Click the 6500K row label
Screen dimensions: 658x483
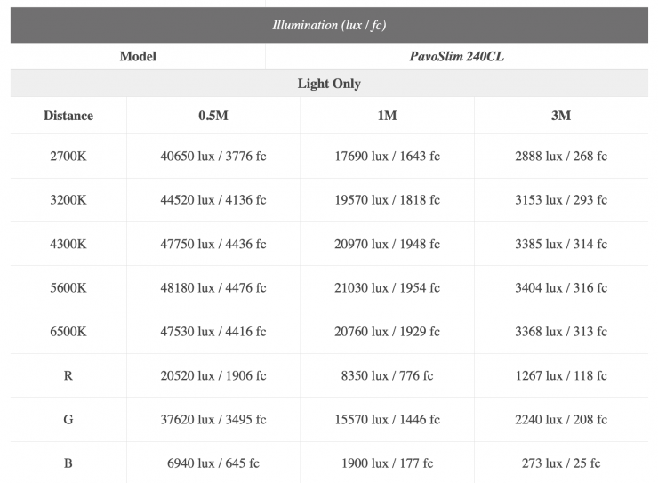coord(68,332)
